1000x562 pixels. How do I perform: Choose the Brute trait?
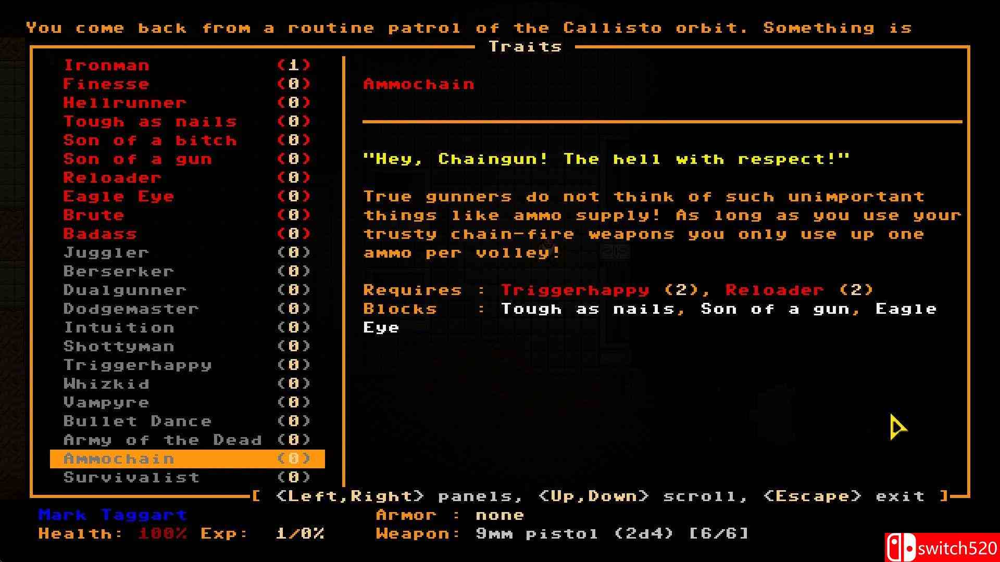[94, 215]
